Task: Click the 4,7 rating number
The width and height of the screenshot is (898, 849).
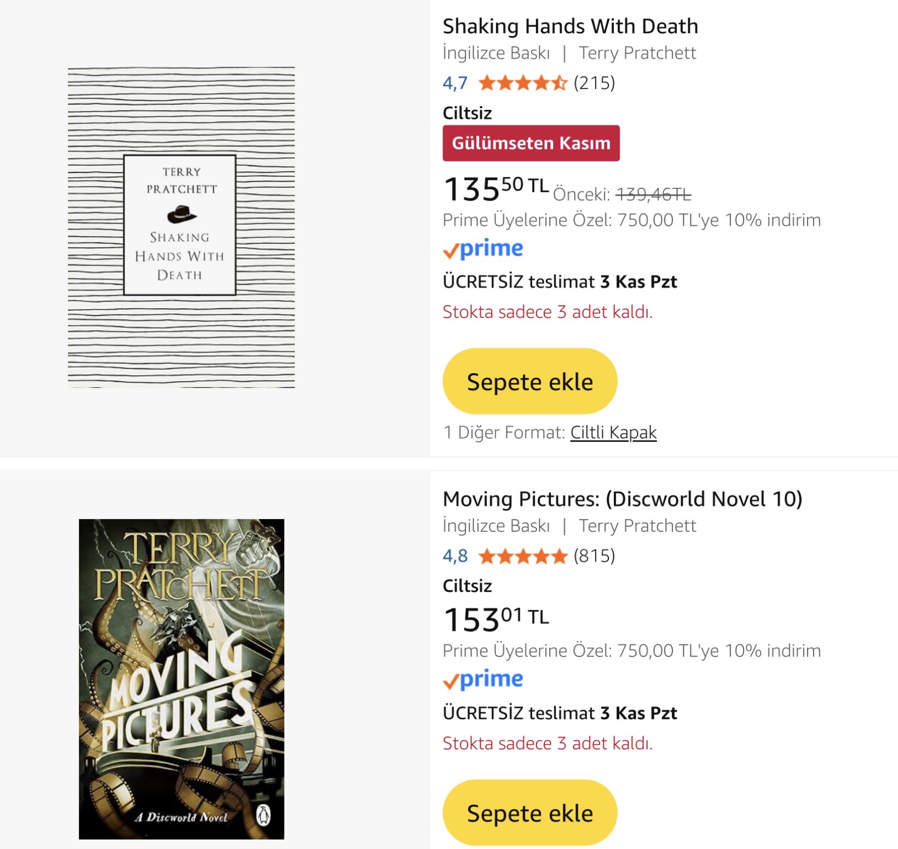Action: point(454,83)
